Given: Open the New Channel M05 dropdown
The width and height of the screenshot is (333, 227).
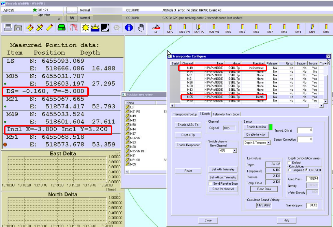Looking at the screenshot, I should pos(234,150).
